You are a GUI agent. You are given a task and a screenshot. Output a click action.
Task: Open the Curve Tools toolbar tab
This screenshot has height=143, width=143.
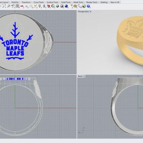tap(39, 2)
